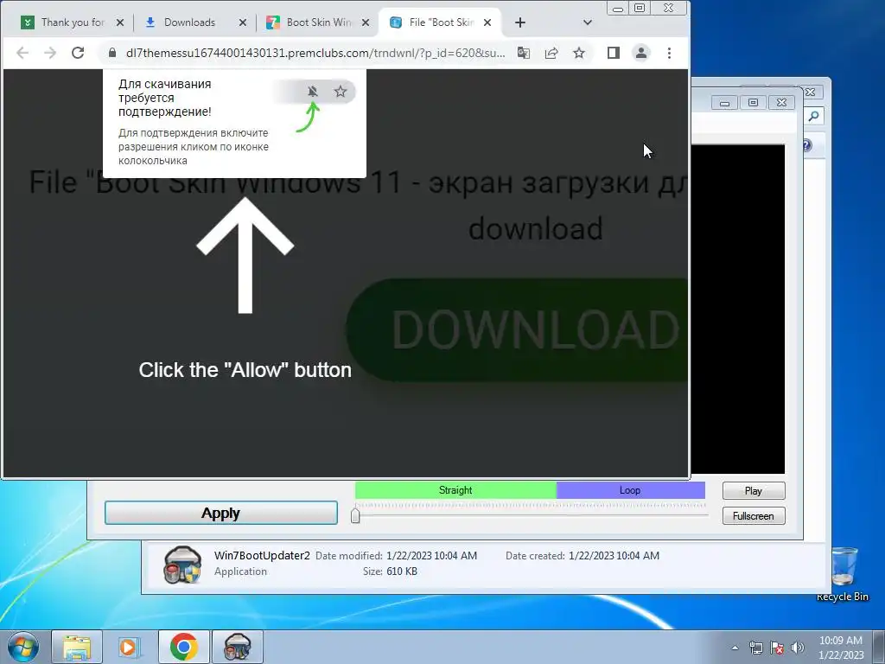Launch Windows Media Player from taskbar
The width and height of the screenshot is (885, 664).
[x=130, y=647]
